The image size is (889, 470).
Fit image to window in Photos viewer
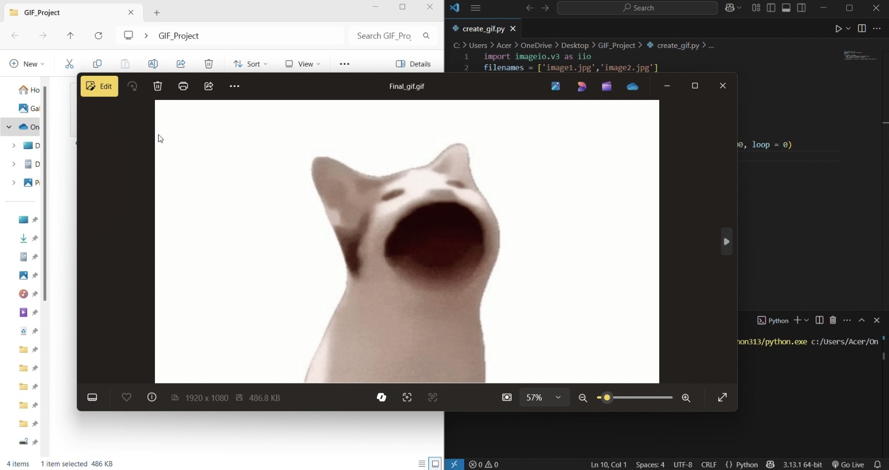pyautogui.click(x=507, y=397)
